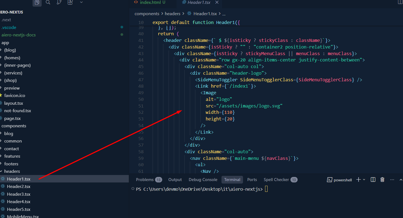Click the .vscode modified status dot

122,27
